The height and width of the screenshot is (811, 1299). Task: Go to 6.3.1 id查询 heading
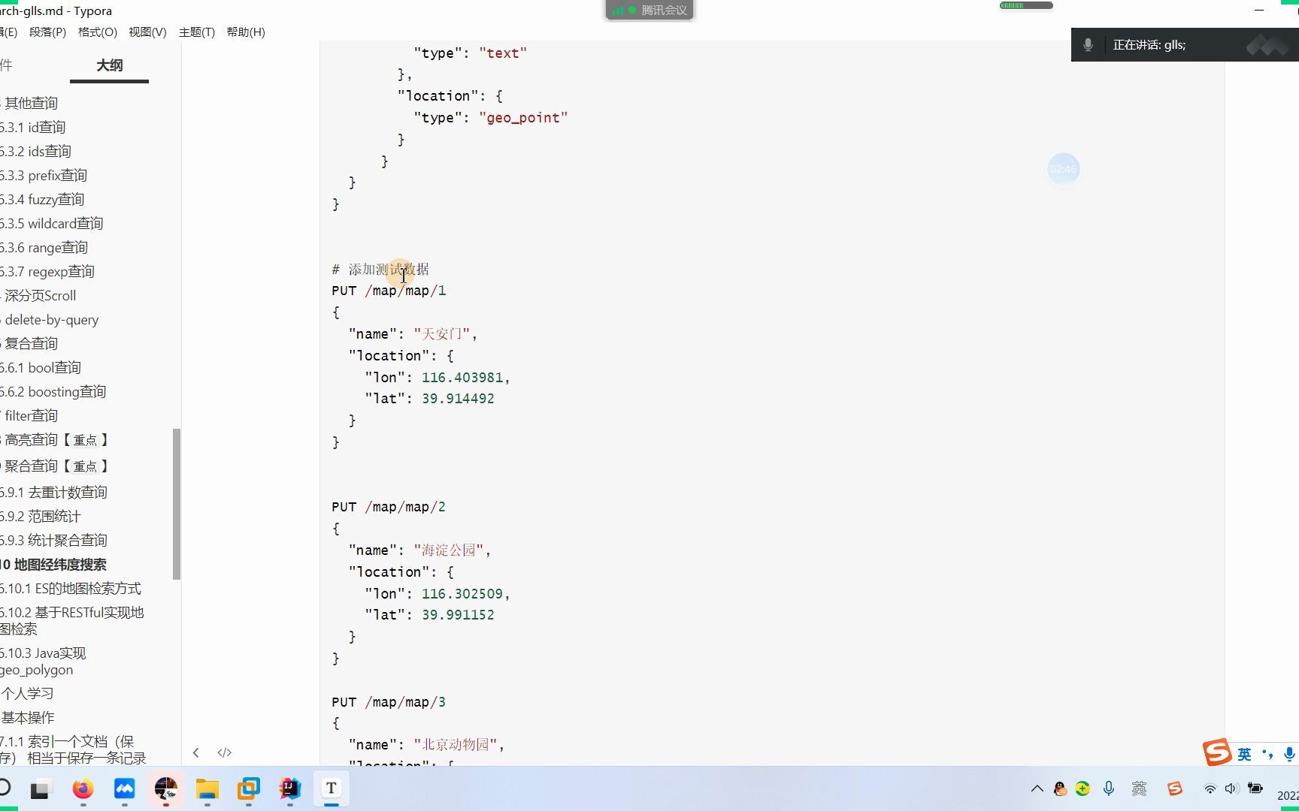click(33, 128)
